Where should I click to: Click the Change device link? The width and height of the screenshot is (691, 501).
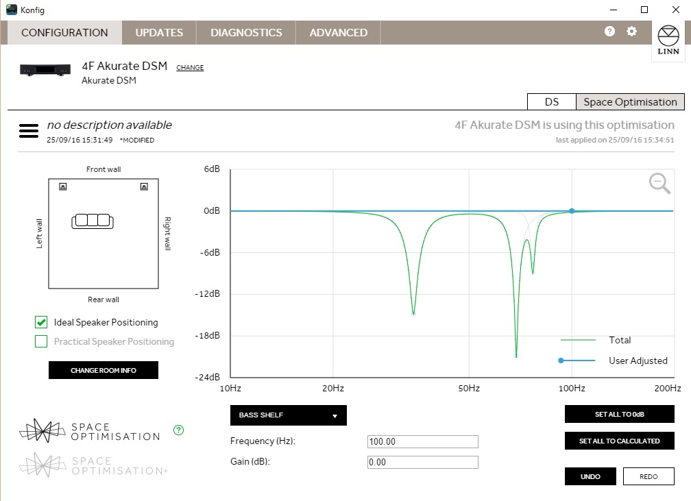[x=190, y=67]
